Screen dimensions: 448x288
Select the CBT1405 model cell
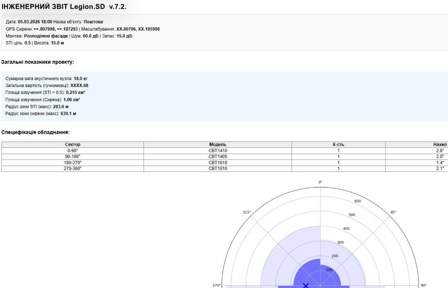click(217, 156)
